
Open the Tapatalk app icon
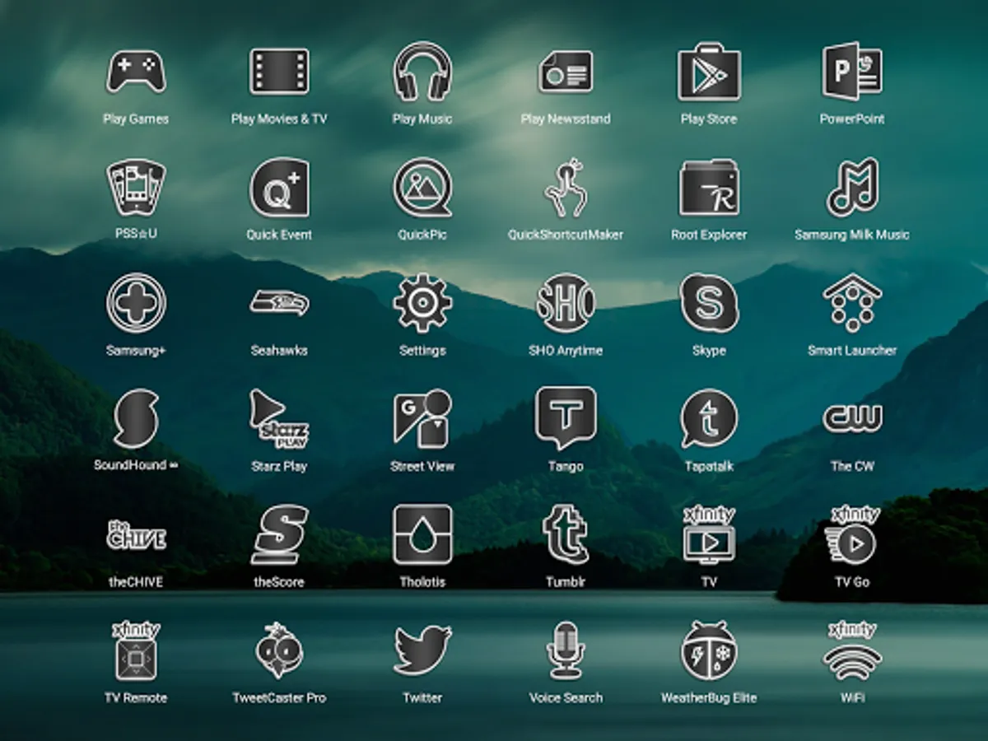(x=709, y=419)
